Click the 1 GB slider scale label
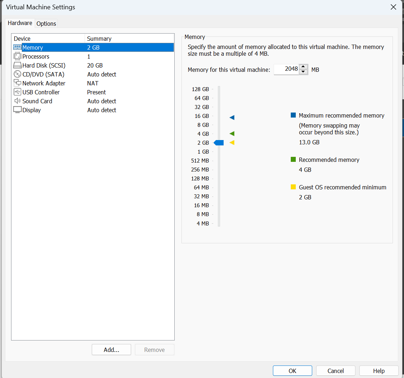The width and height of the screenshot is (404, 378). point(203,152)
